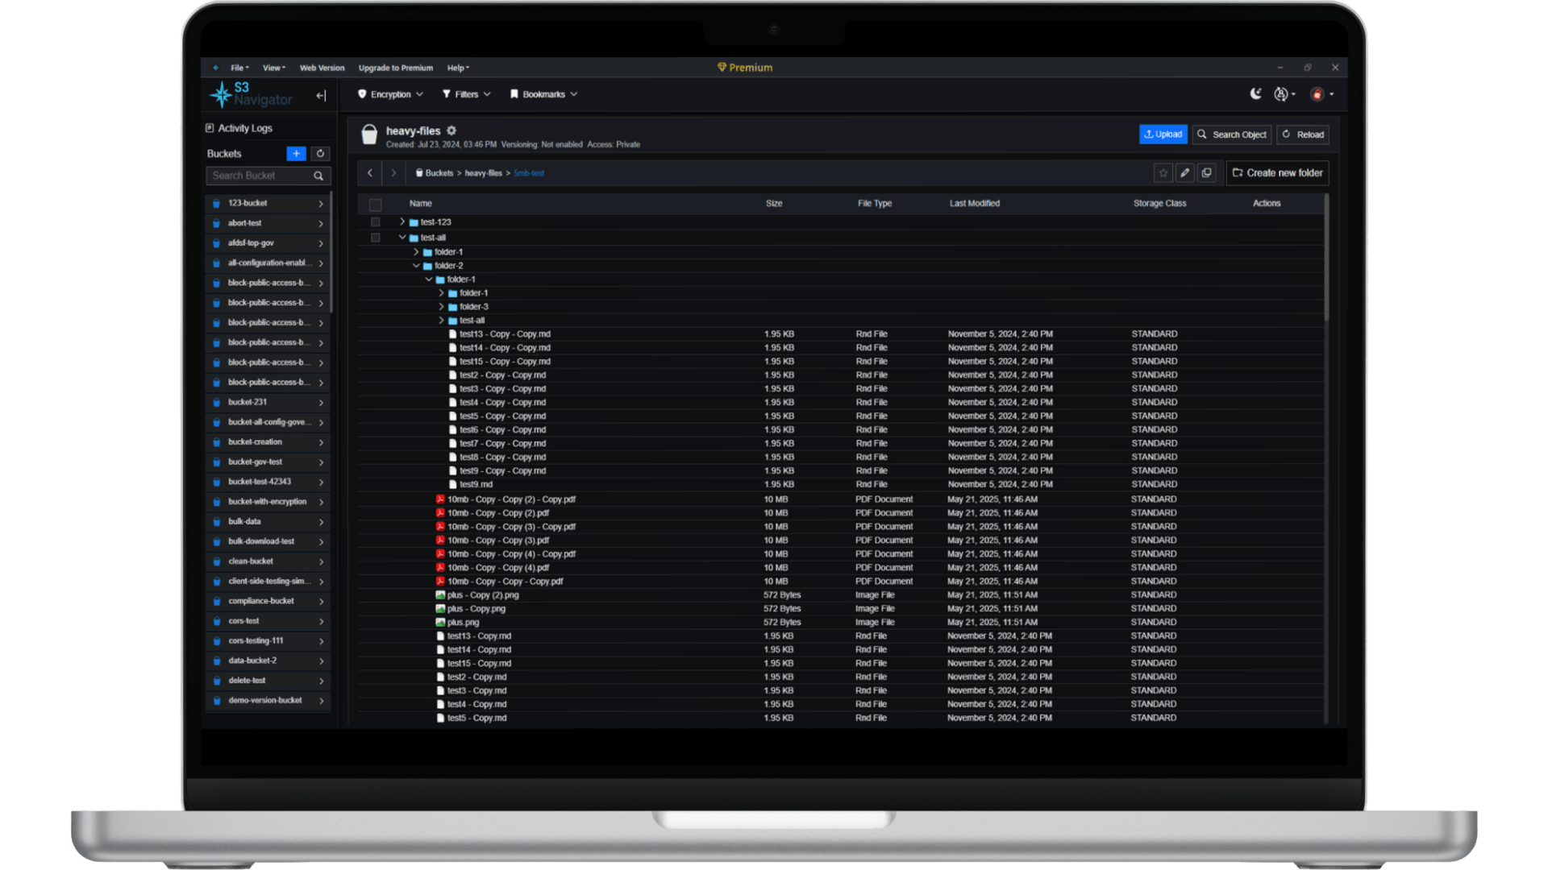The image size is (1548, 870).
Task: Expand the test-123 folder
Action: coord(402,222)
